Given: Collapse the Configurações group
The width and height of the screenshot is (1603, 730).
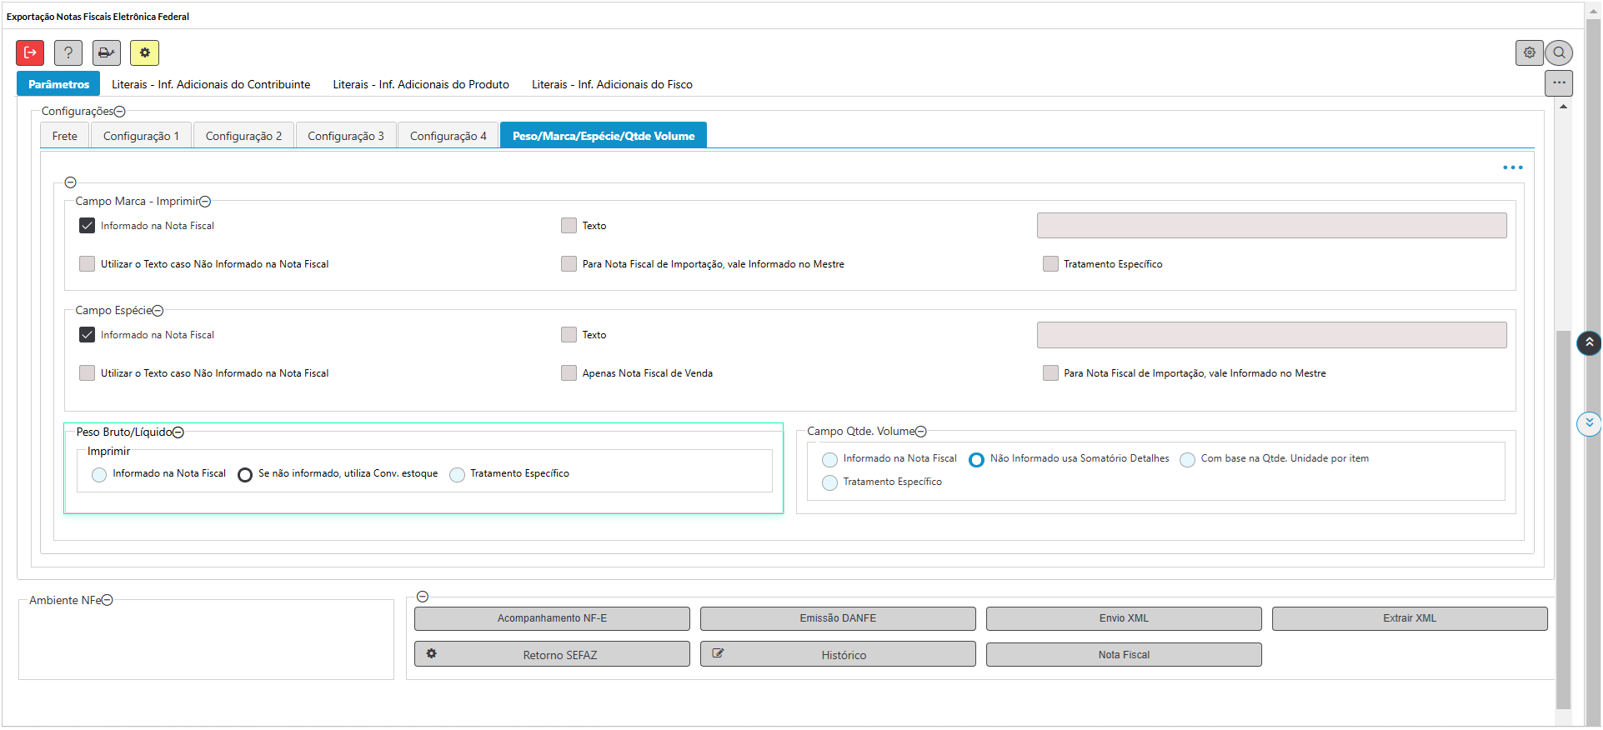Looking at the screenshot, I should tap(120, 112).
